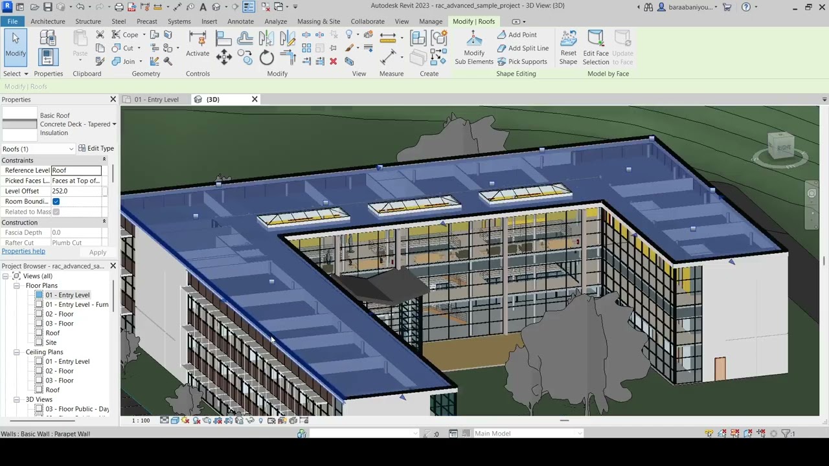This screenshot has width=829, height=466.
Task: Toggle Thin Lines in quick access toolbar
Action: click(249, 7)
